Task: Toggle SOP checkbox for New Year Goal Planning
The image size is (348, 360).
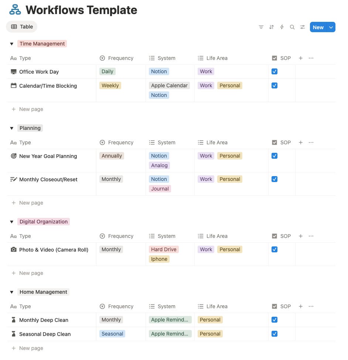Action: coord(274,156)
